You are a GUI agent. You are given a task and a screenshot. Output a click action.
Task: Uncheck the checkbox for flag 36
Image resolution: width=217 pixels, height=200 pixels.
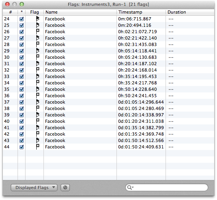click(x=22, y=96)
